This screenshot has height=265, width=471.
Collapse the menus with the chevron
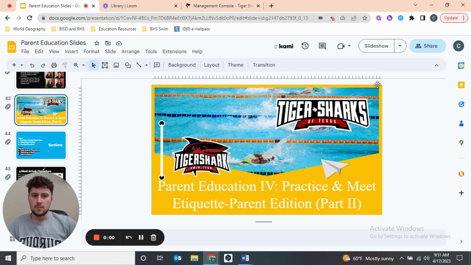(x=436, y=65)
